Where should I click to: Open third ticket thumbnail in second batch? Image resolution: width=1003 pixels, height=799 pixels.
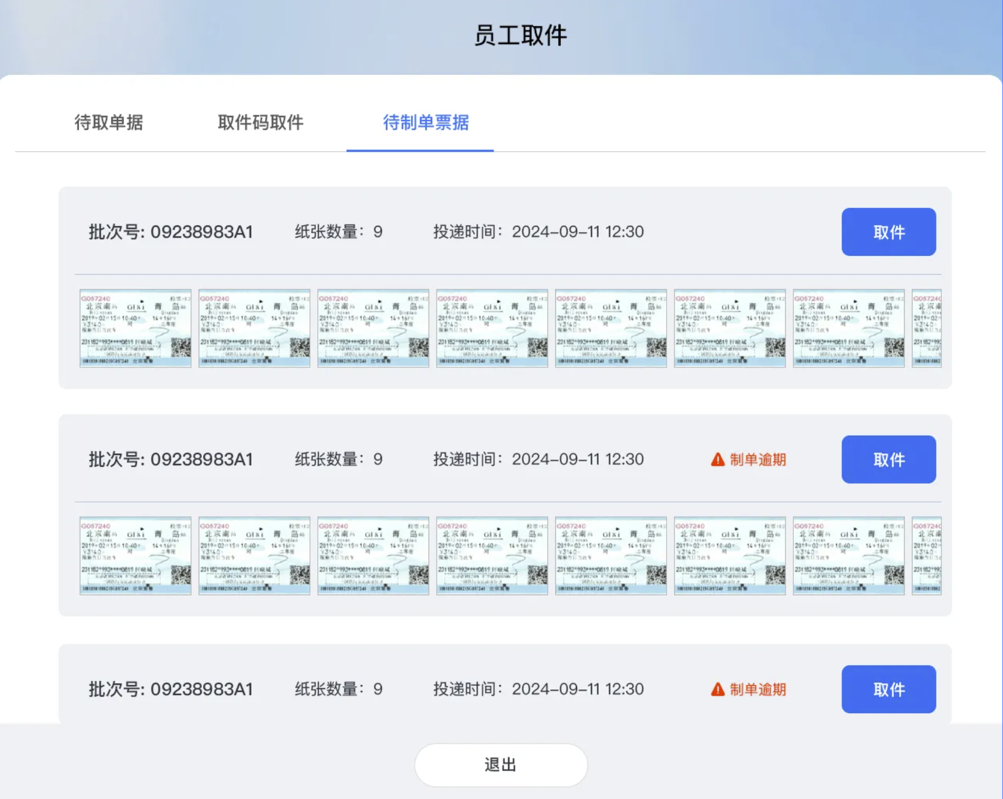[x=373, y=555]
